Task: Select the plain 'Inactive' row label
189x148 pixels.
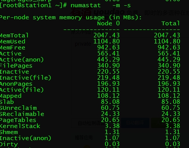Action: point(14,72)
